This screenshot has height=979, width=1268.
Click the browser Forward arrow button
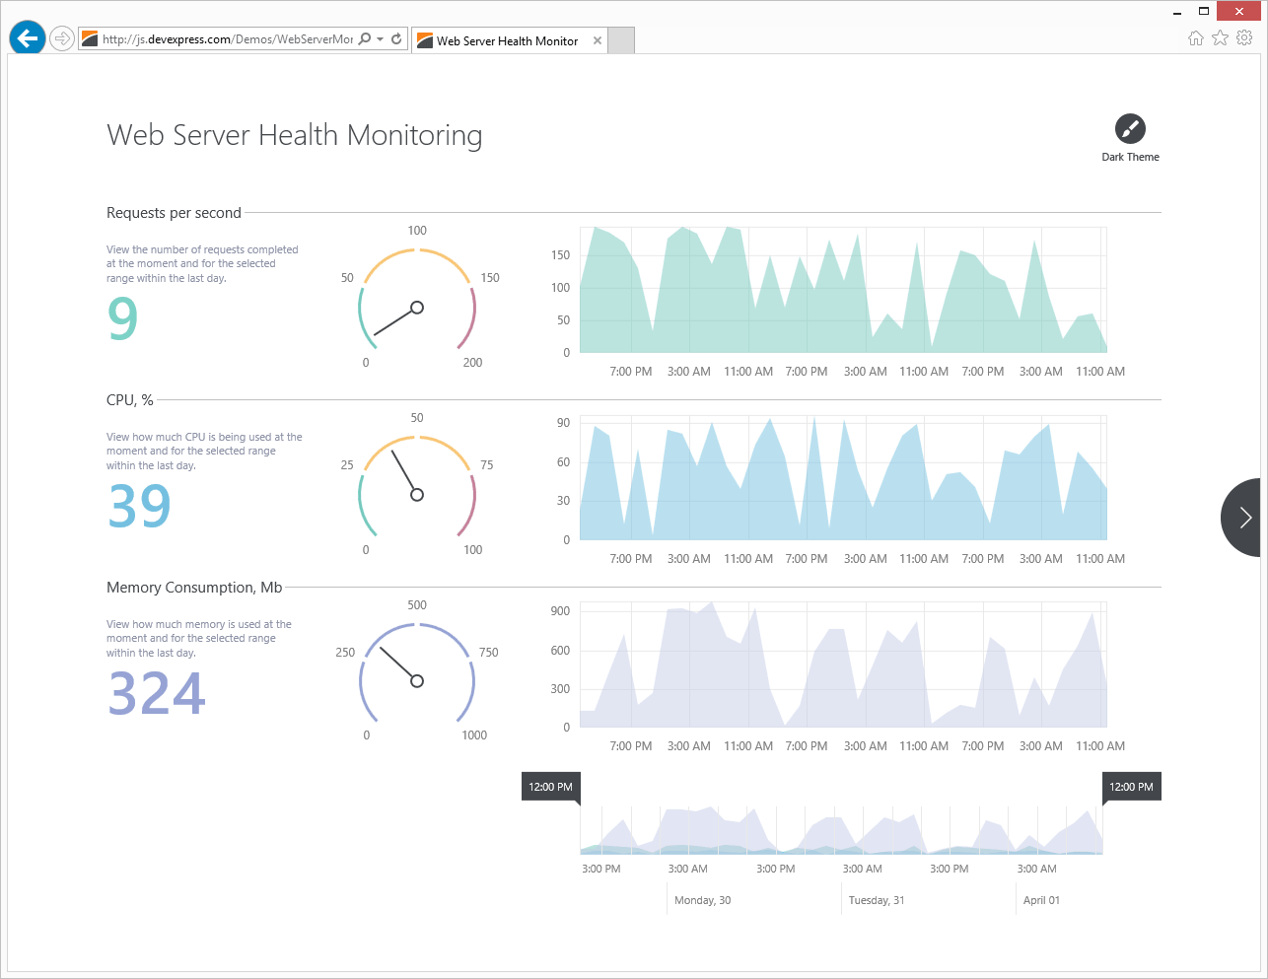click(62, 38)
